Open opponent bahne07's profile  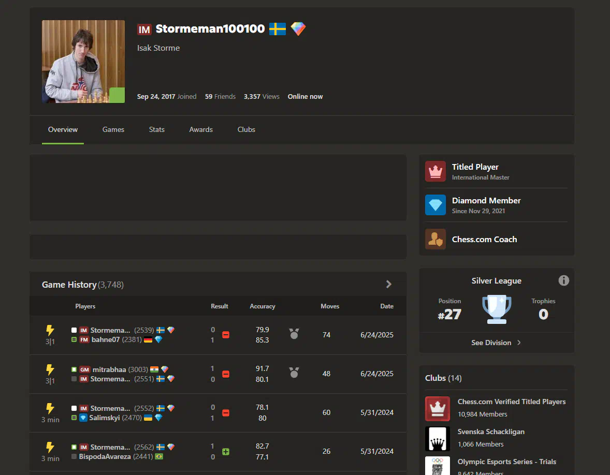pos(106,340)
